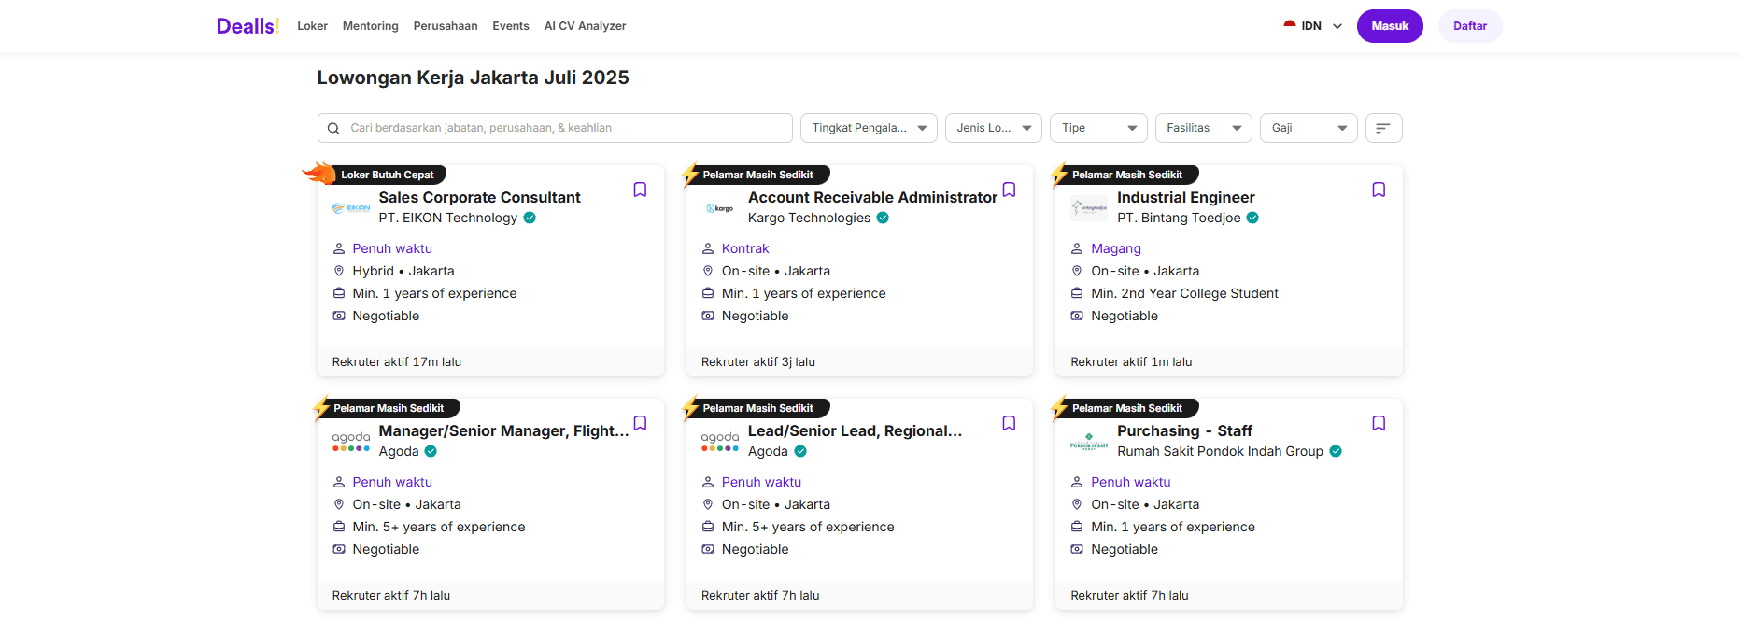Open the Events menu
This screenshot has height=621, width=1740.
[x=511, y=26]
